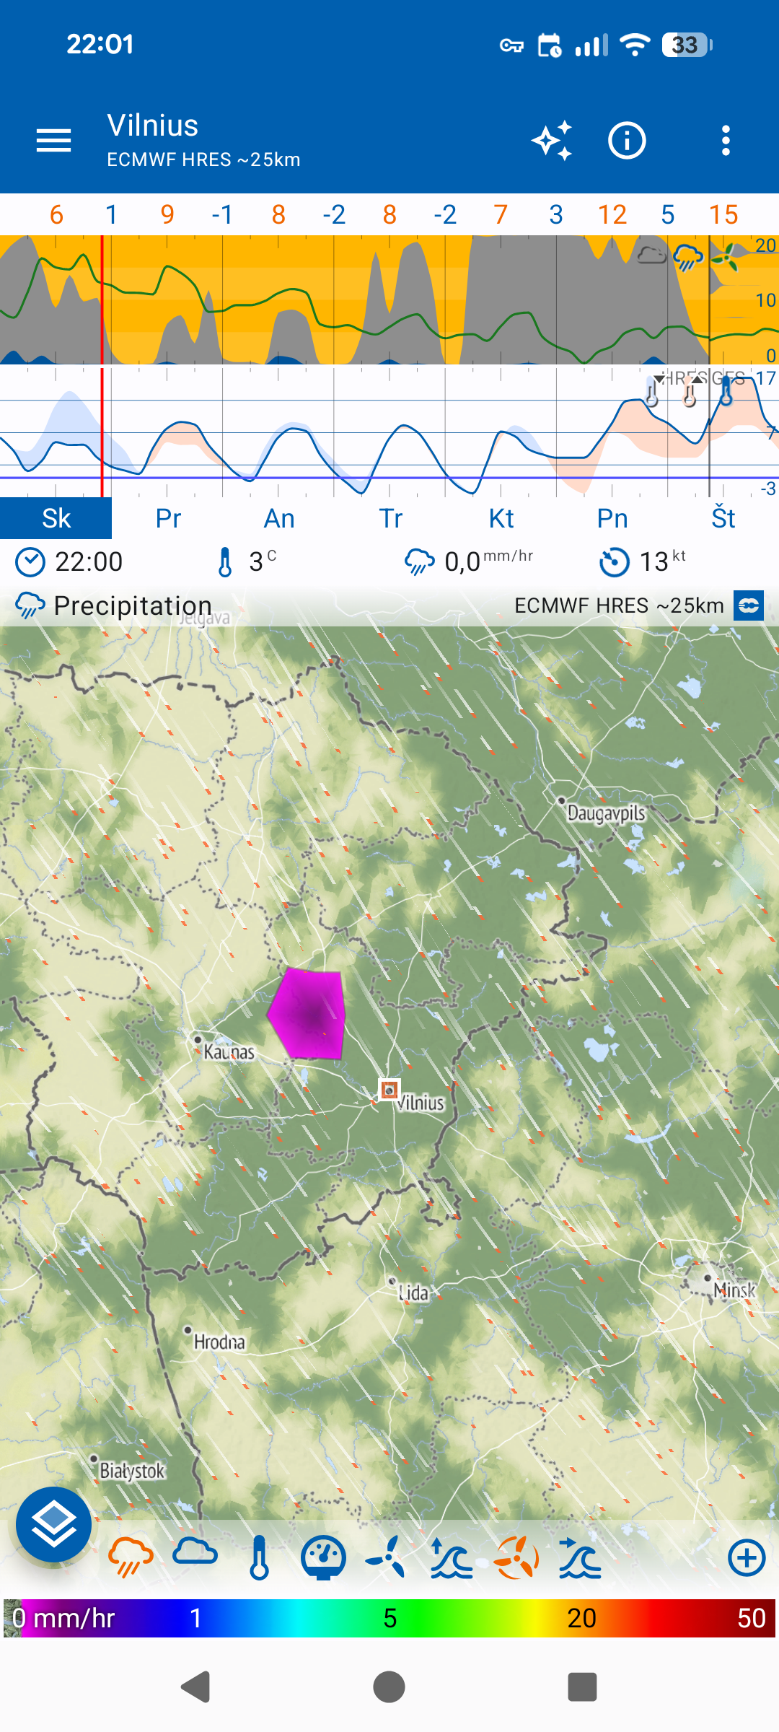This screenshot has width=779, height=1732.
Task: Tap the Lida city label on map
Action: (x=413, y=1293)
